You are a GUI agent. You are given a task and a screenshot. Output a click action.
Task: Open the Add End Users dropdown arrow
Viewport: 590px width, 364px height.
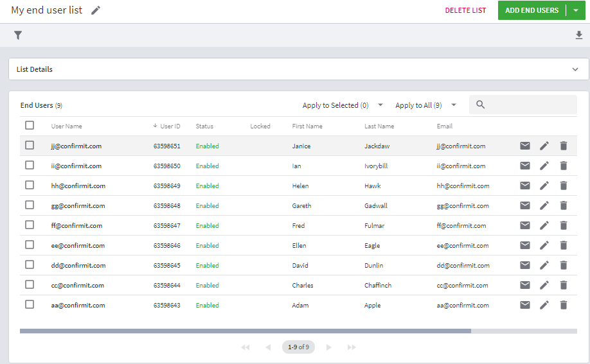576,10
